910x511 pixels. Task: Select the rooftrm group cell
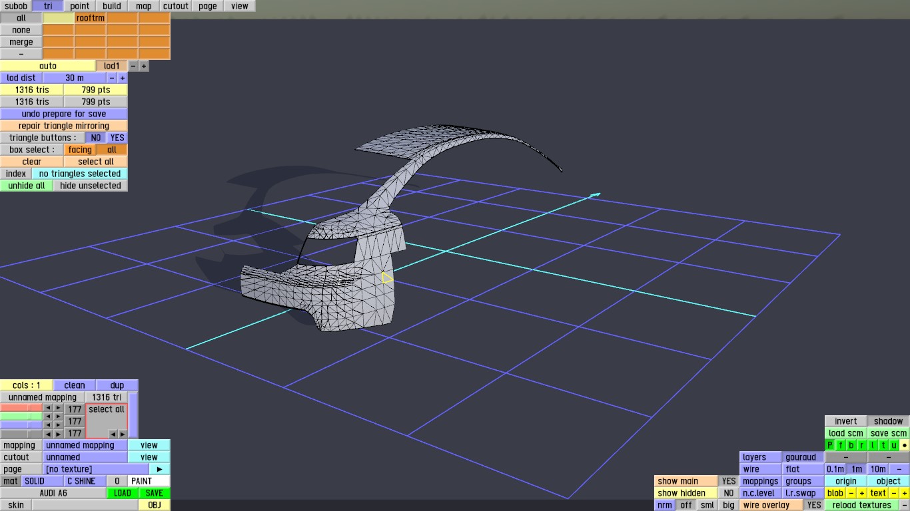91,18
